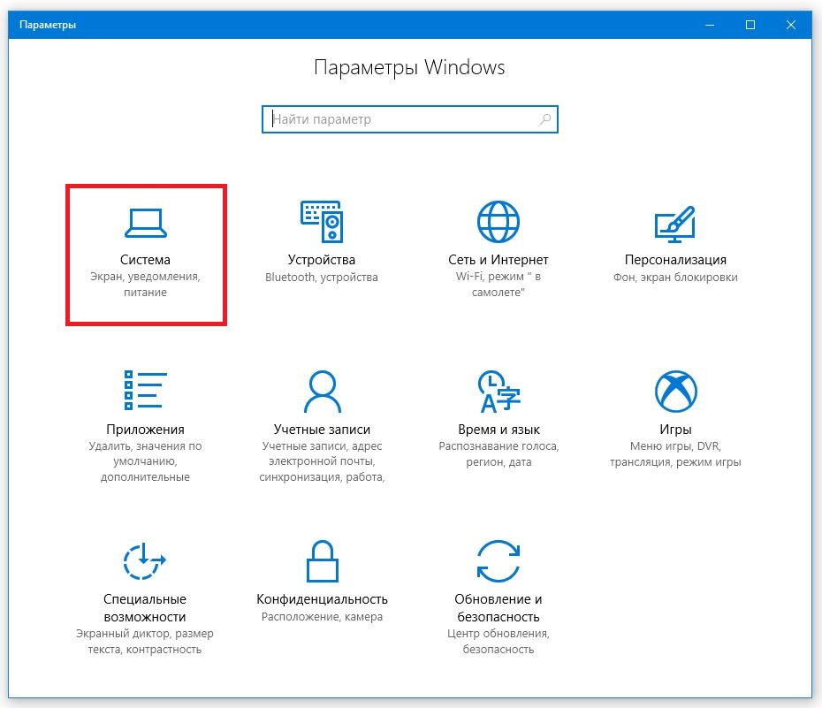The width and height of the screenshot is (822, 708).
Task: Click the person icon for Учетные записи
Action: pos(321,391)
